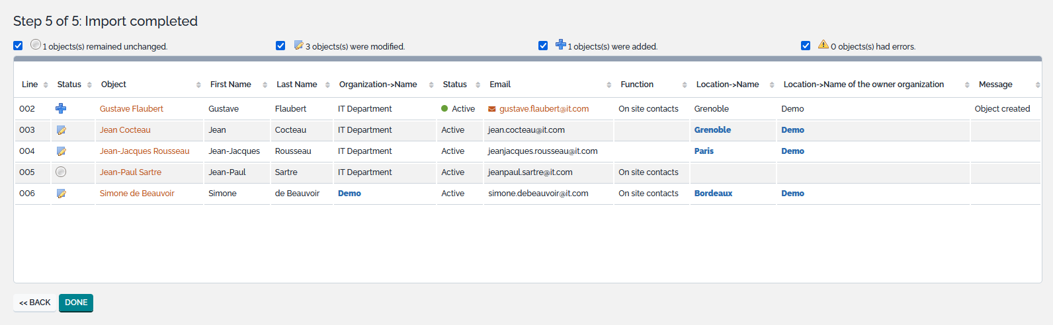1053x325 pixels.
Task: Click the blue plus icon on line 002
Action: pos(61,108)
